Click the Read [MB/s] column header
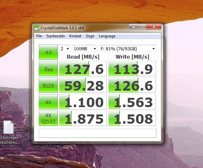Image resolution: width=203 pixels, height=168 pixels. click(x=83, y=57)
